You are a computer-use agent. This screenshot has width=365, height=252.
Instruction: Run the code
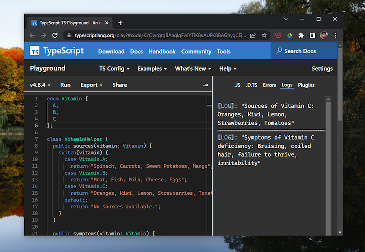pyautogui.click(x=65, y=85)
